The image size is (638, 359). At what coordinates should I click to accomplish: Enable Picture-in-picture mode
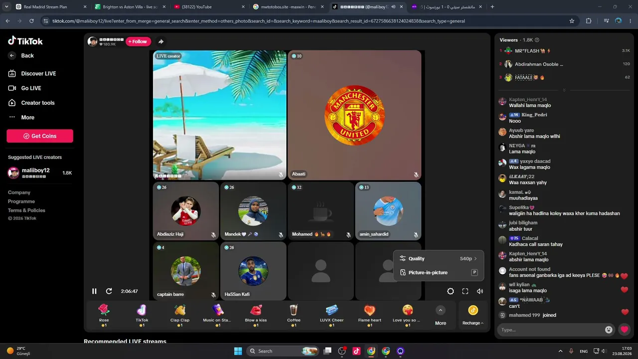(x=439, y=273)
